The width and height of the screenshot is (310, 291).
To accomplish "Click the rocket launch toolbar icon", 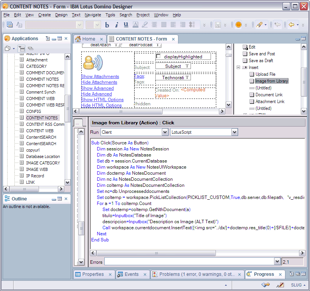I will (259, 25).
